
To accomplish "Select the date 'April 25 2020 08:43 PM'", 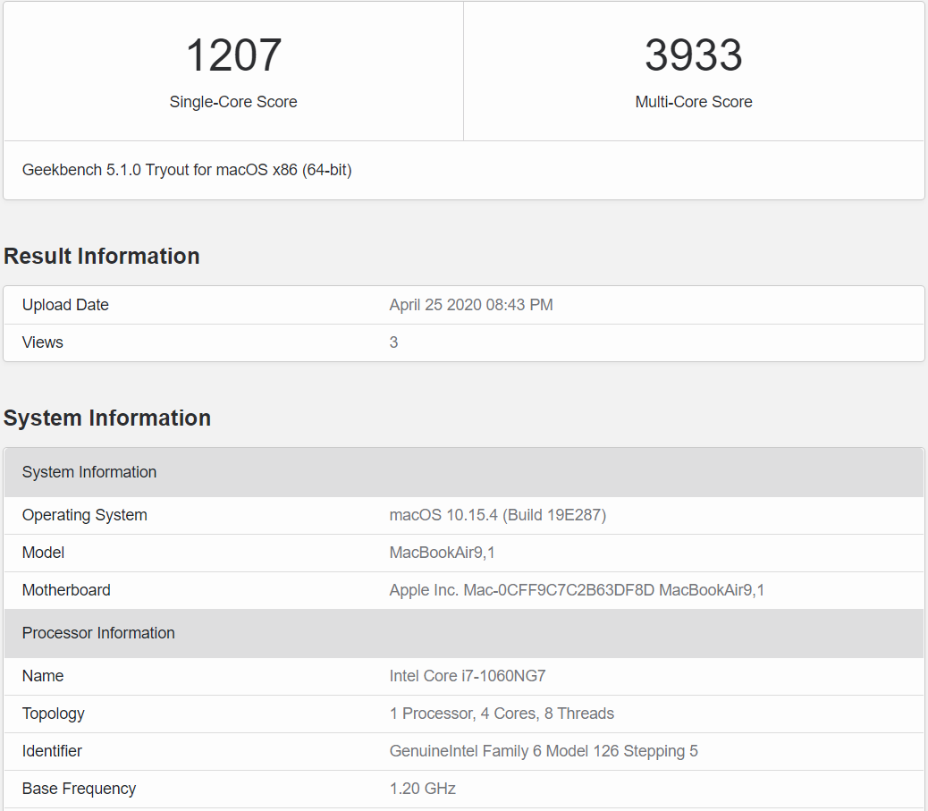I will tap(471, 305).
